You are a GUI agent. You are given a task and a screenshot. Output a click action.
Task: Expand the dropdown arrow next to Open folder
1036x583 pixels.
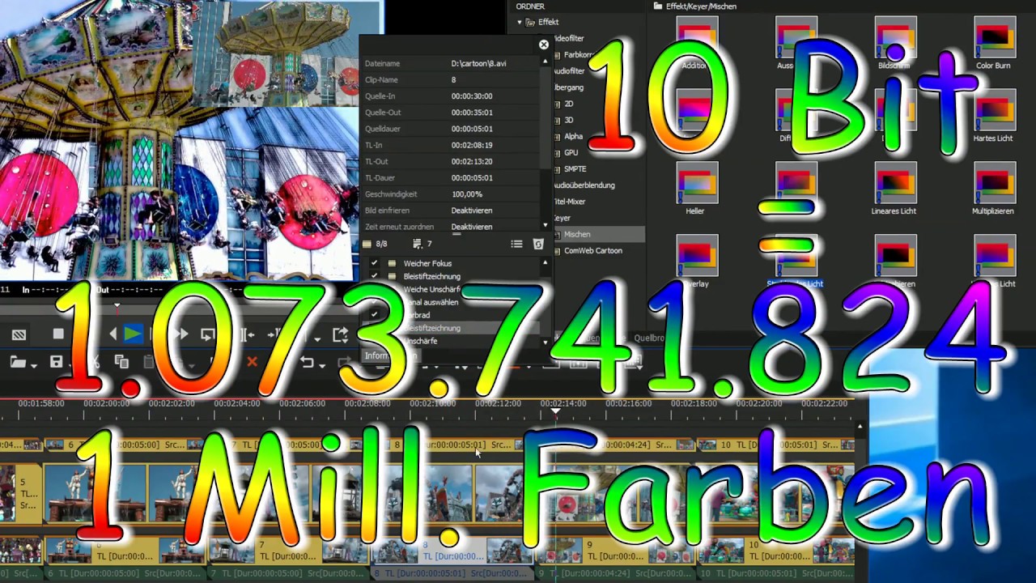(32, 365)
